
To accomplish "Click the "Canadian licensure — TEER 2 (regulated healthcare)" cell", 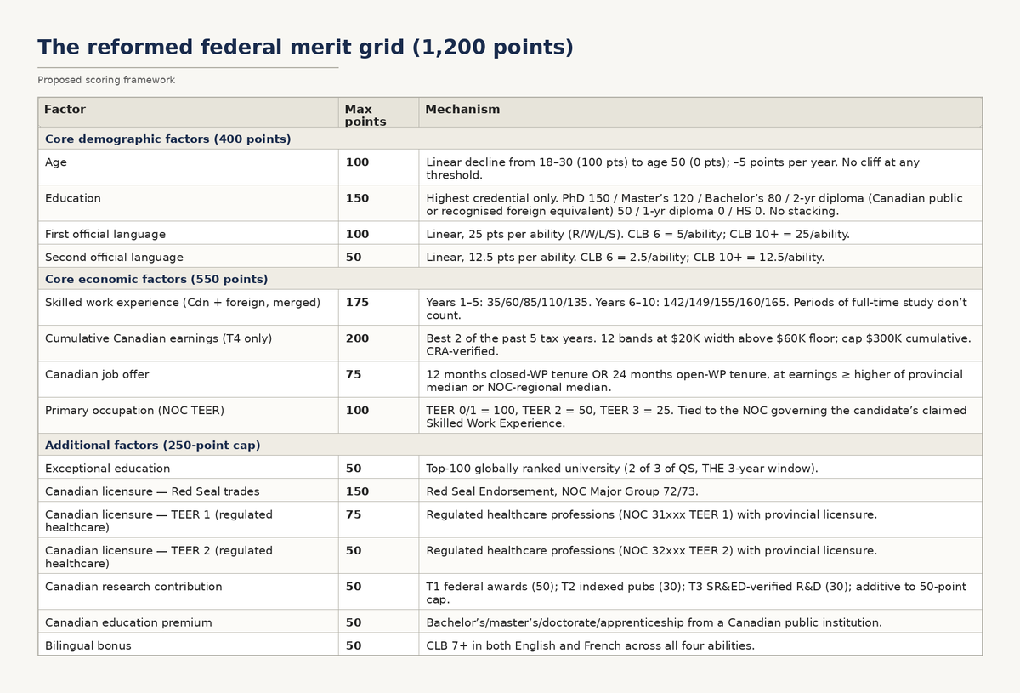I will 189,556.
